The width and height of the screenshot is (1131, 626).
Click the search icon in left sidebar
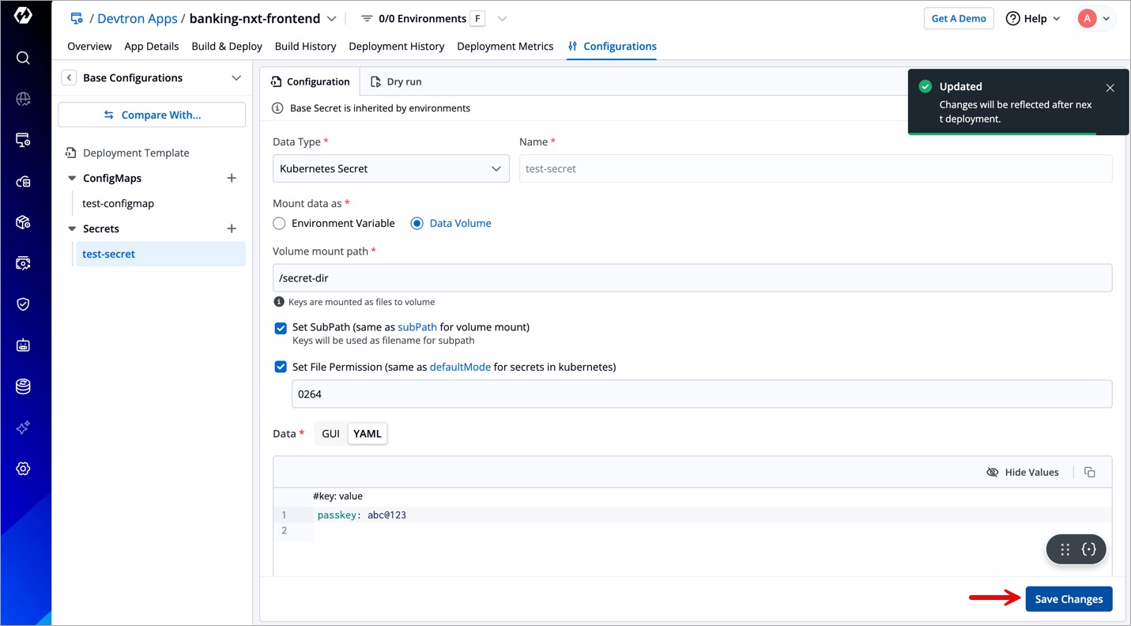point(23,58)
